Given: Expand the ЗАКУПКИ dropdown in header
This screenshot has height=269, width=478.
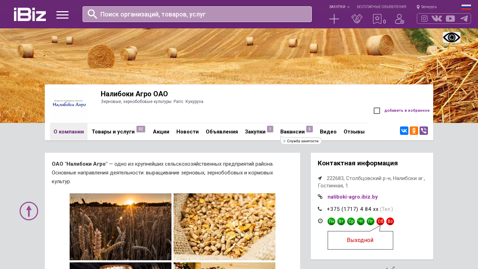Looking at the screenshot, I should tap(339, 7).
